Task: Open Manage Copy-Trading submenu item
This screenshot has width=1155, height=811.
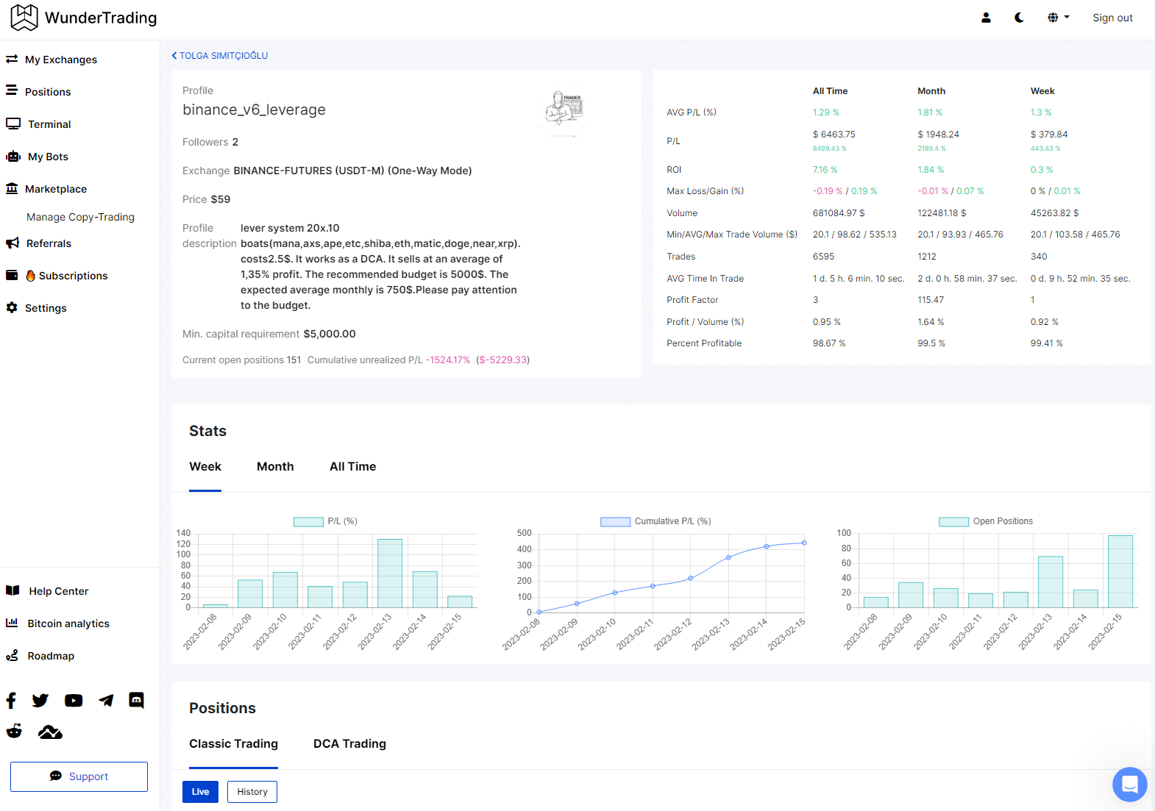Action: (80, 217)
